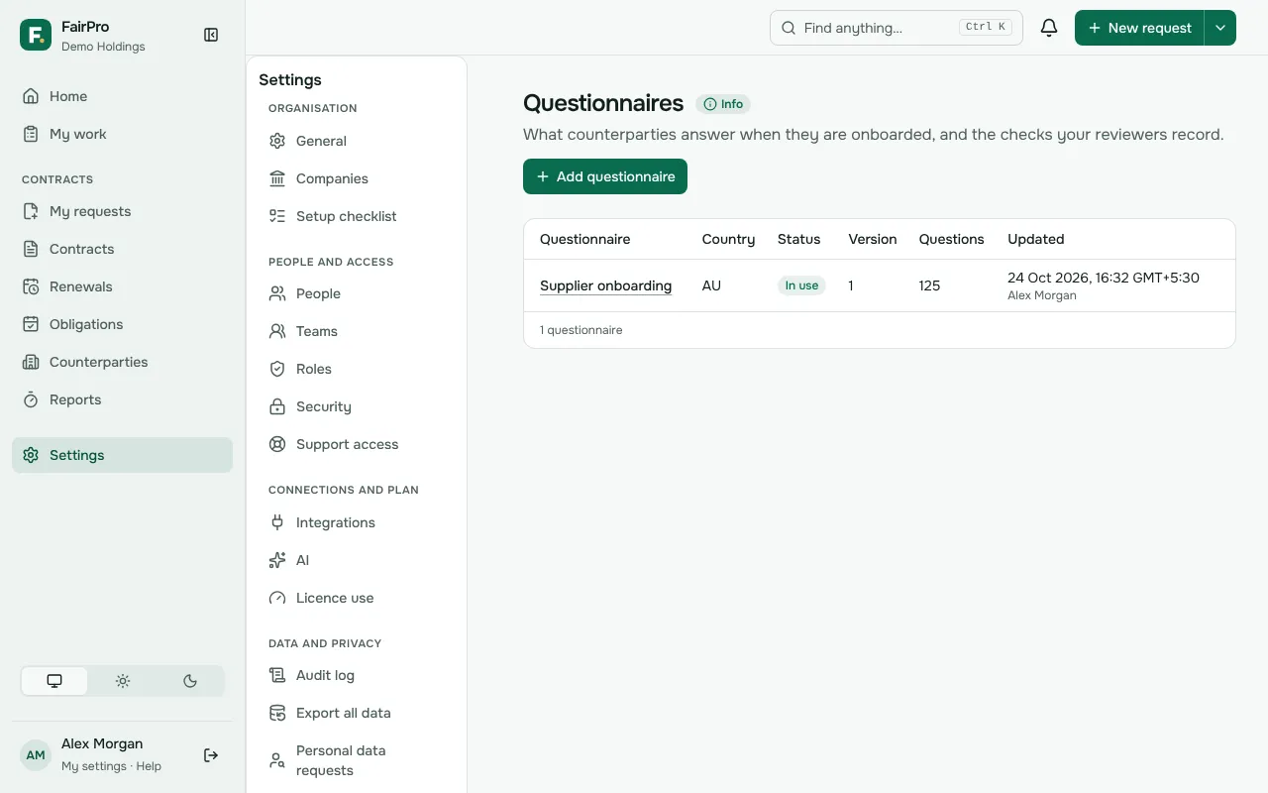Click the Audit log icon
The image size is (1268, 793).
(277, 675)
